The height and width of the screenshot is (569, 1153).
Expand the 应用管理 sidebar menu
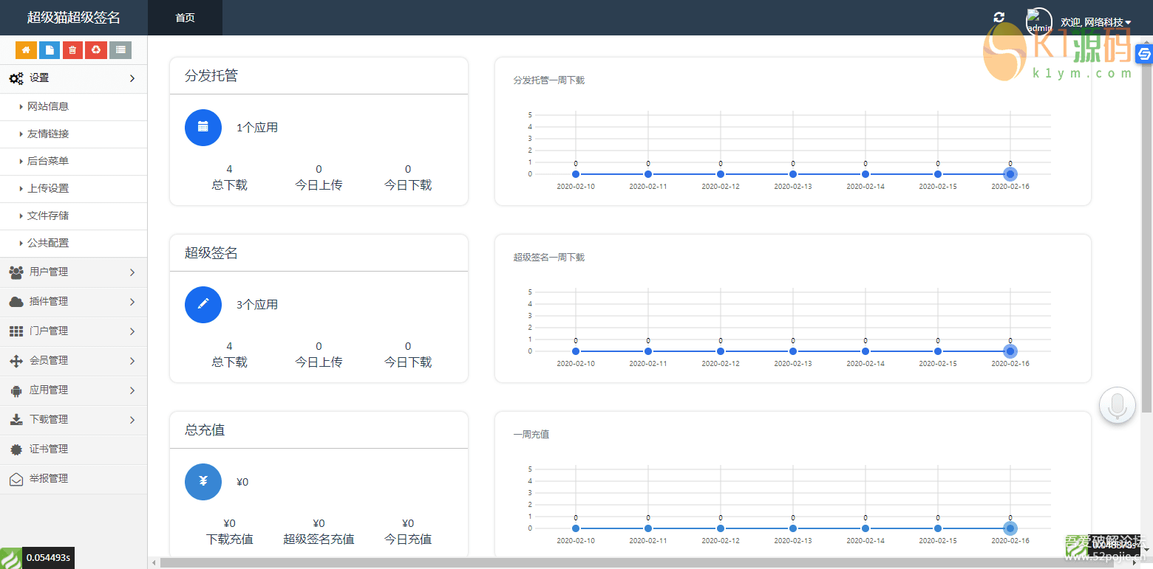point(73,390)
